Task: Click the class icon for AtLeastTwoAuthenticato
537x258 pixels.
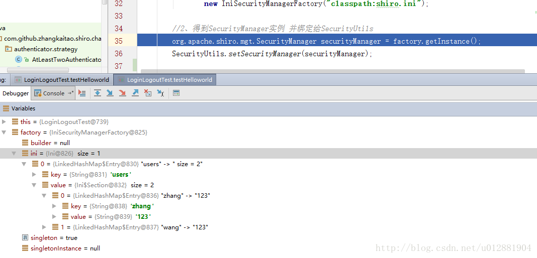Action: tap(19, 59)
